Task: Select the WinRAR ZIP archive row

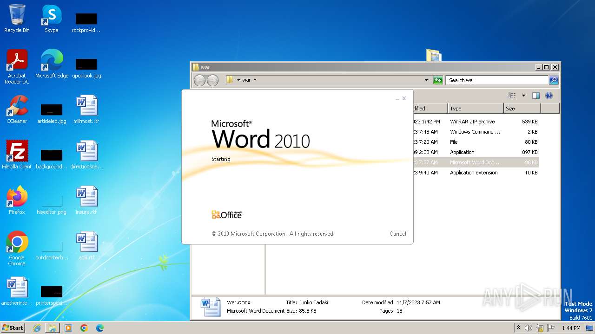Action: tap(475, 122)
